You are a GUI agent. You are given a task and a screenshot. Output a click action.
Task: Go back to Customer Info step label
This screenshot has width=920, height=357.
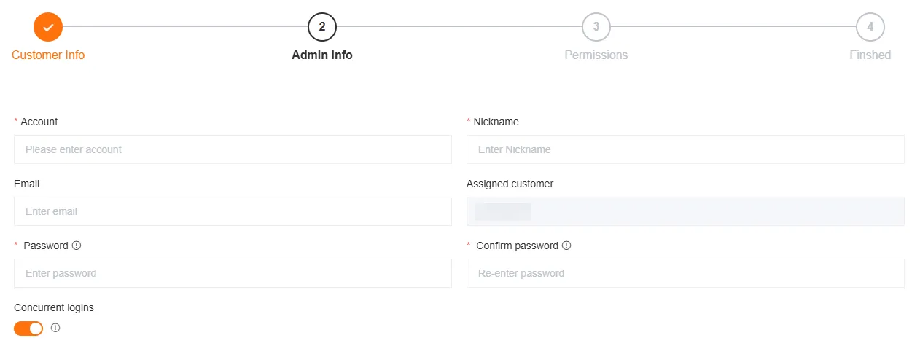pyautogui.click(x=48, y=55)
